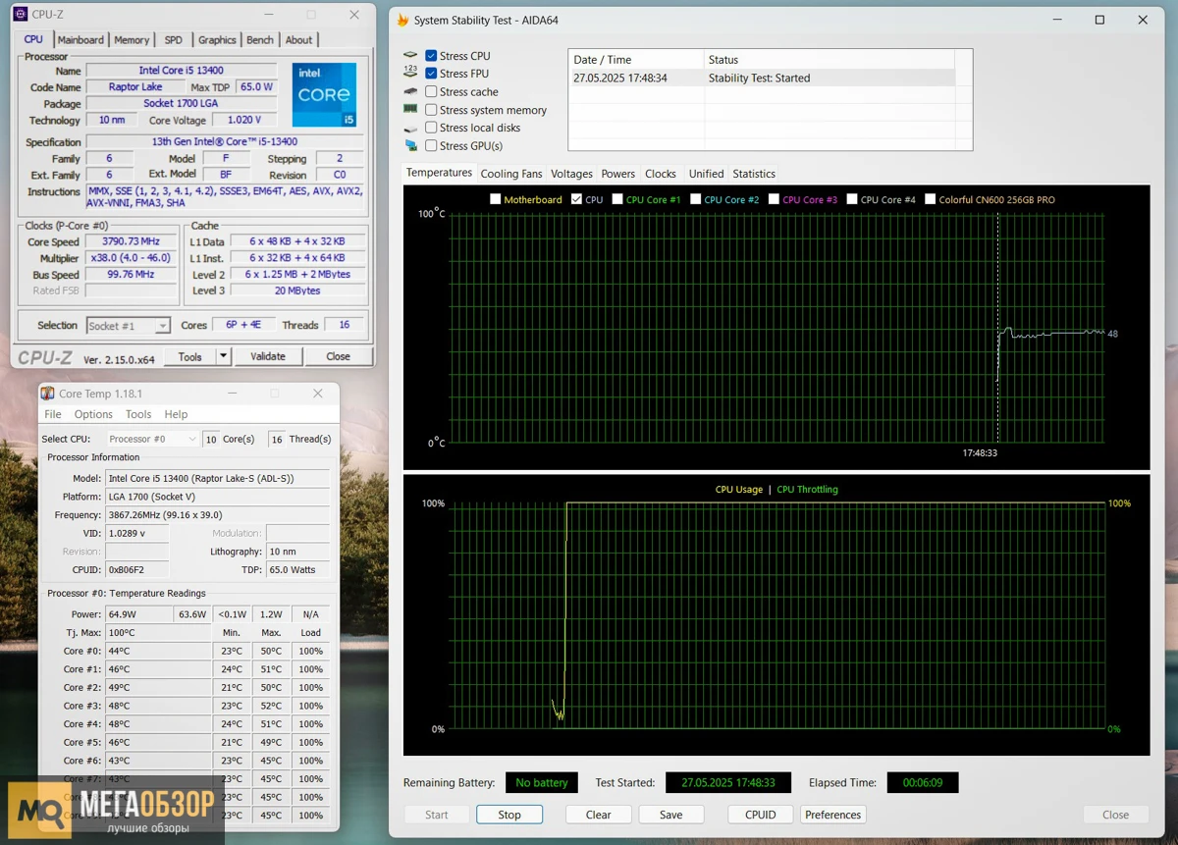Select the Stability Test Started log row
The image size is (1178, 845).
coord(761,78)
